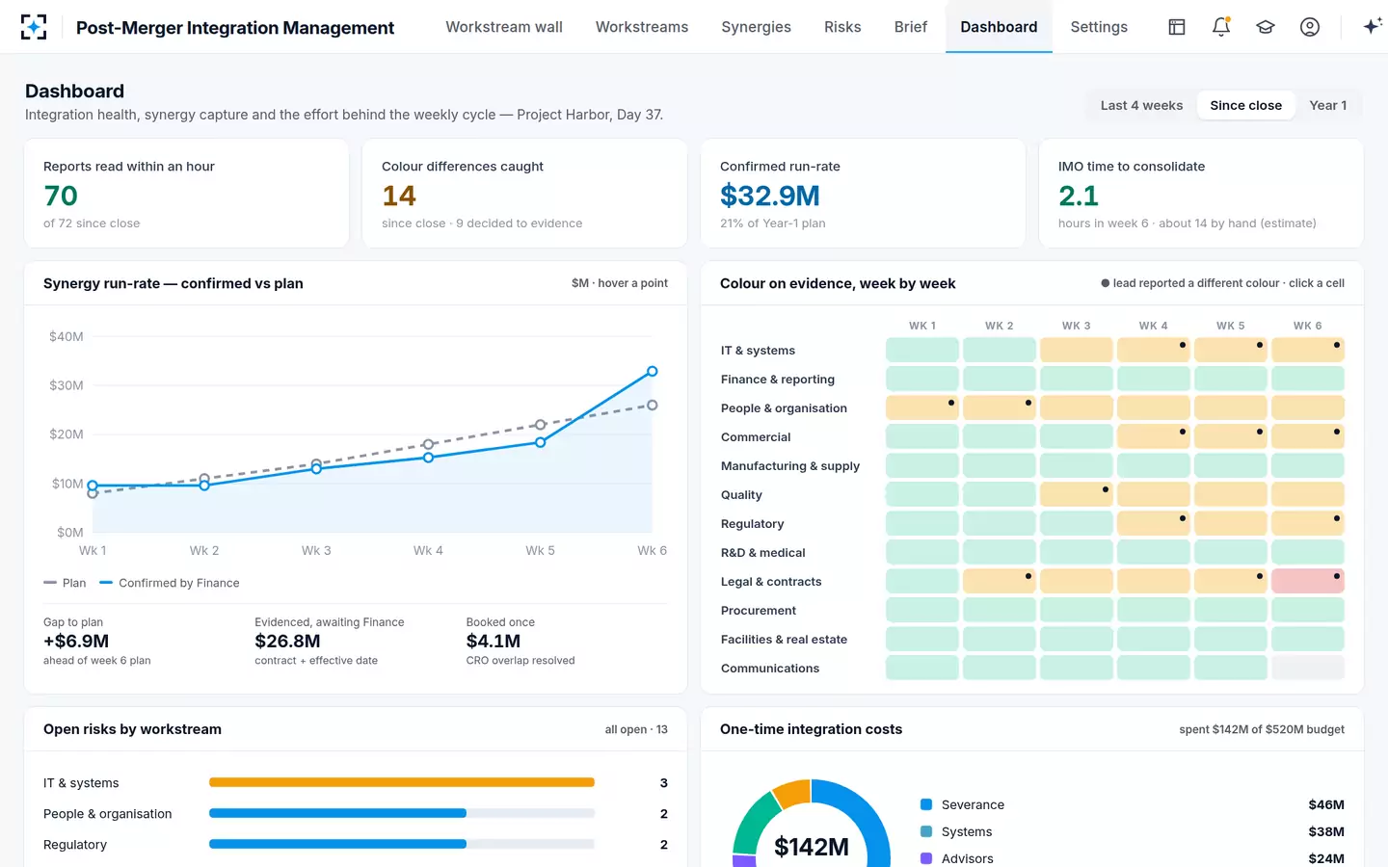Open the user account icon
This screenshot has width=1388, height=867.
point(1310,27)
